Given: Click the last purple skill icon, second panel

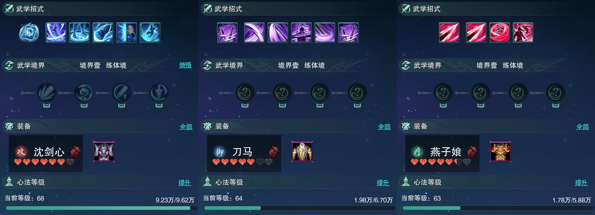Looking at the screenshot, I should tap(348, 33).
